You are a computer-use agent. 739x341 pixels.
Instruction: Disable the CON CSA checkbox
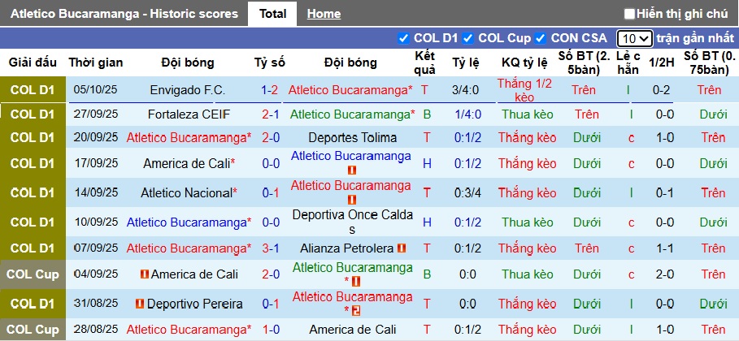tap(541, 38)
